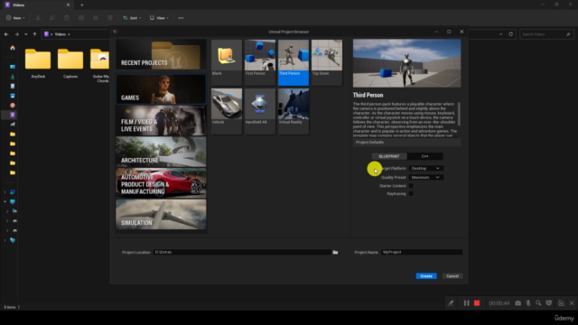Click the recorder pen annotation icon
Image resolution: width=578 pixels, height=325 pixels.
click(x=451, y=303)
